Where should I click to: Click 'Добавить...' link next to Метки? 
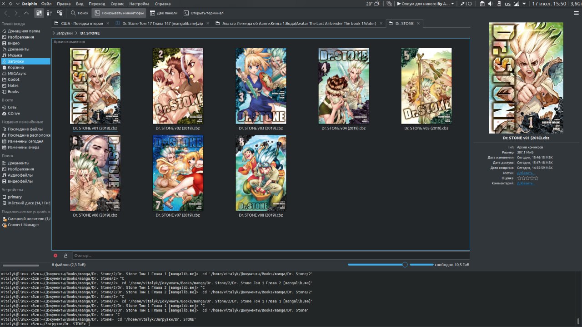[526, 173]
